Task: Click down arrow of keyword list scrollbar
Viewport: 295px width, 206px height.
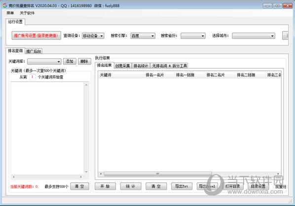Action: 86,172
